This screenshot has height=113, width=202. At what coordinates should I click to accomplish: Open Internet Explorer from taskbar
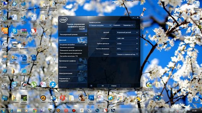tap(11, 110)
